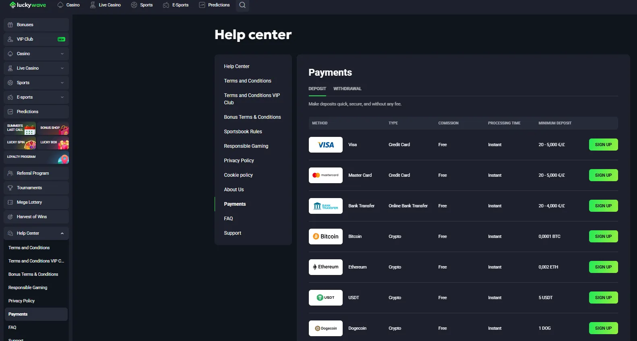
Task: Open the Loyalty Program banner
Action: (36, 157)
